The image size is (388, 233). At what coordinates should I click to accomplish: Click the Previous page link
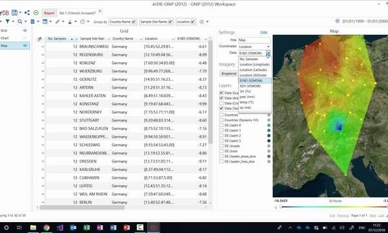[x=343, y=216]
